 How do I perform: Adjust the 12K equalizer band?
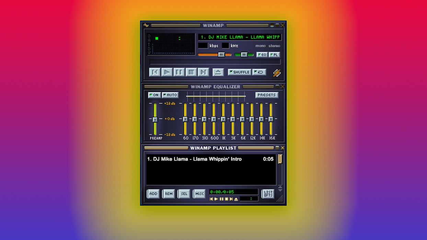252,119
